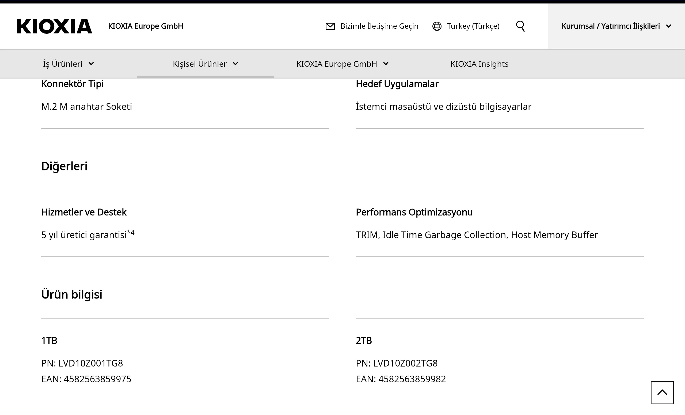Go to KIOXIA Insights
This screenshot has height=415, width=685.
(479, 64)
